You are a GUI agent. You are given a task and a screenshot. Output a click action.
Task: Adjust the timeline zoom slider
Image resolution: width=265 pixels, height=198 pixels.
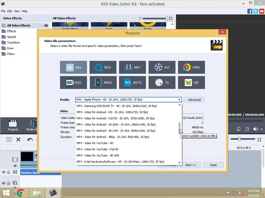239,139
